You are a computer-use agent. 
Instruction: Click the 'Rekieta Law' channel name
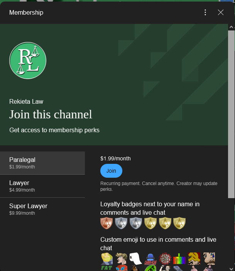26,102
